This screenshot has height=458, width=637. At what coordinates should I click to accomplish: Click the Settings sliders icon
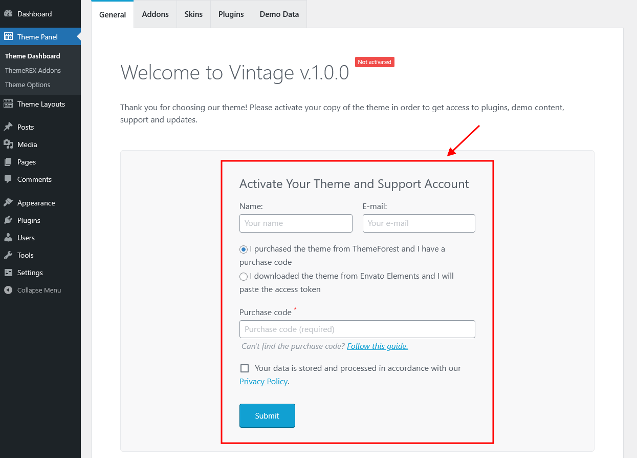pyautogui.click(x=8, y=273)
